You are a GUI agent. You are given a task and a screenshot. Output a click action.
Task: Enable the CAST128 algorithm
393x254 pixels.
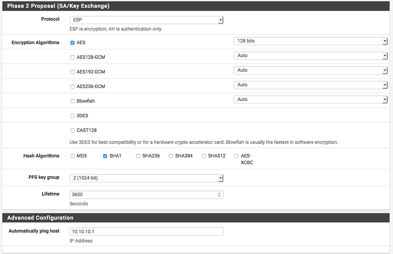pos(72,130)
